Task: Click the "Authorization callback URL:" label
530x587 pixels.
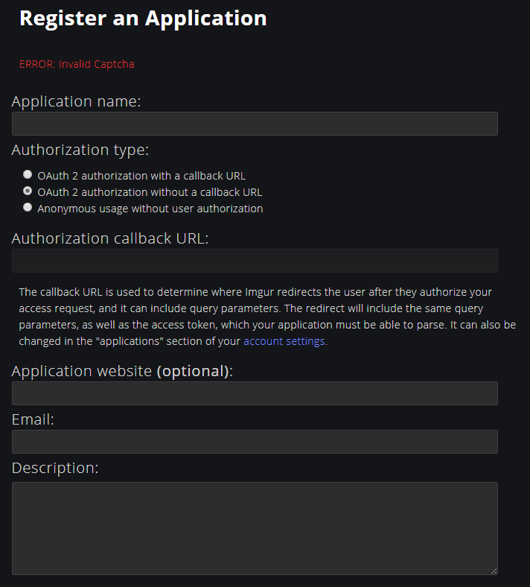Action: pyautogui.click(x=110, y=238)
